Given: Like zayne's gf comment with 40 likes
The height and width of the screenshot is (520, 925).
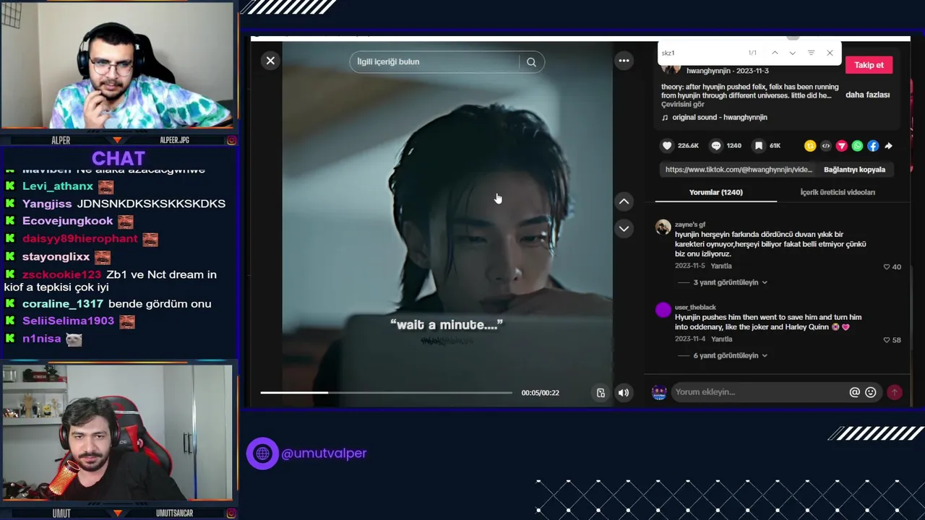Looking at the screenshot, I should click(x=887, y=266).
